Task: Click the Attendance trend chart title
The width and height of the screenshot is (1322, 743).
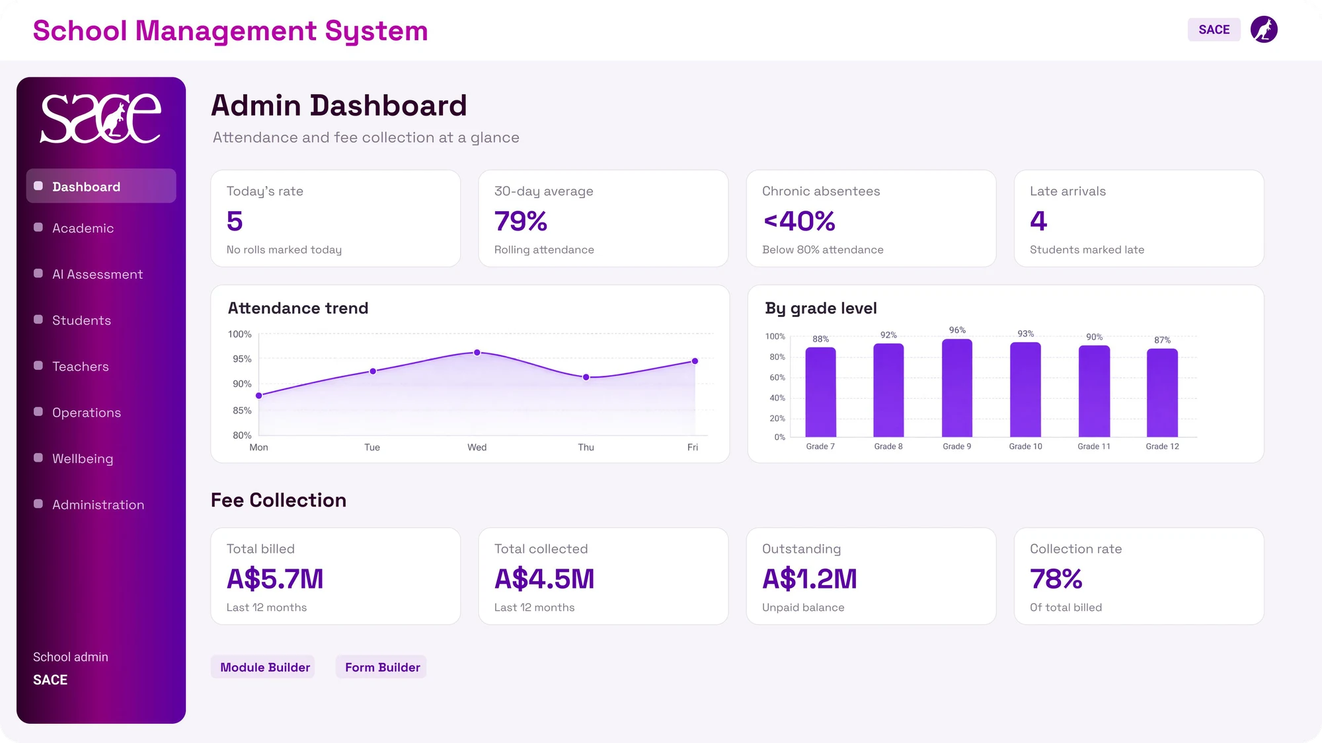Action: (298, 308)
